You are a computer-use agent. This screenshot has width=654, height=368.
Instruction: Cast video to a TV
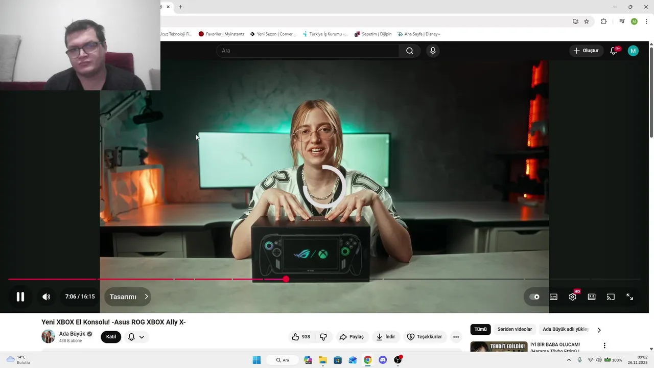coord(611,296)
